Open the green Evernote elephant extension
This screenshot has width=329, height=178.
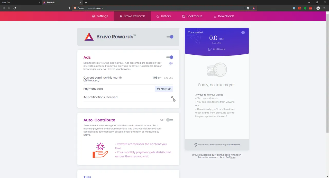pos(305,8)
